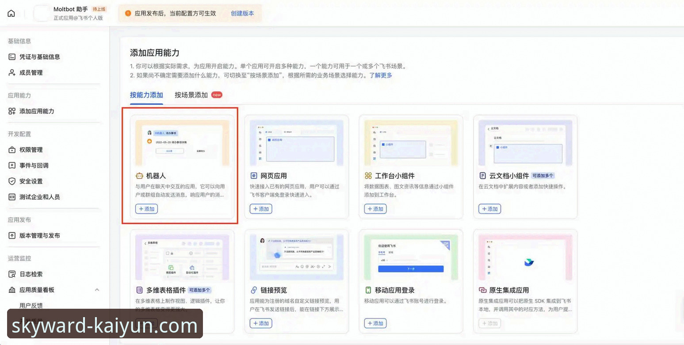Click 权限管理 lock icon
Viewport: 684px width, 345px height.
click(12, 149)
